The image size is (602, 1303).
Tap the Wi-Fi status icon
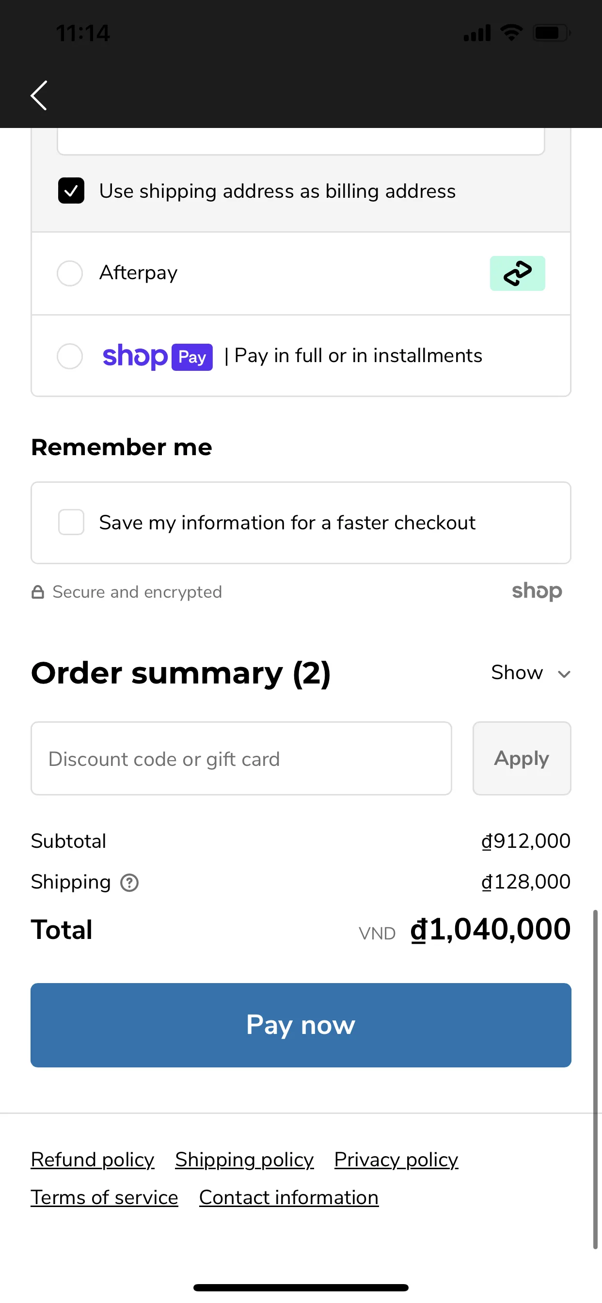[511, 33]
